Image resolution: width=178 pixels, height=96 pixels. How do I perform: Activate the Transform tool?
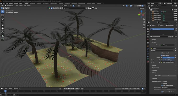[3, 29]
